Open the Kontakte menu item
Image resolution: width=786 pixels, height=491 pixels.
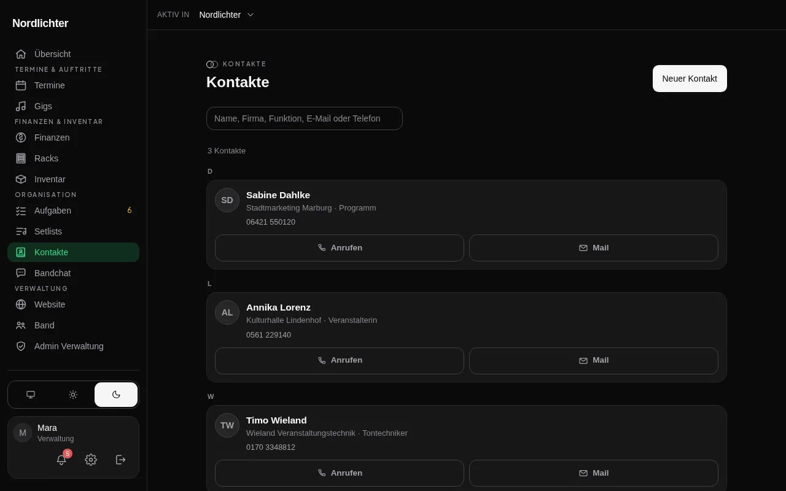click(73, 252)
